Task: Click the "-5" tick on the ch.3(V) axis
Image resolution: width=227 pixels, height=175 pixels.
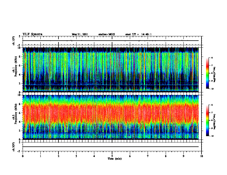Action: point(19,151)
